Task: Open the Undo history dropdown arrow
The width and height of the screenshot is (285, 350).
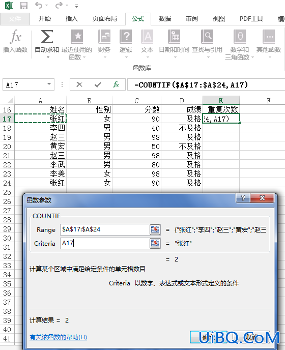Action: (46, 6)
